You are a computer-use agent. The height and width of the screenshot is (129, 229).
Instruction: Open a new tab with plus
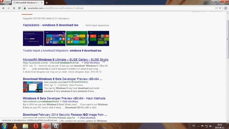tap(47, 3)
